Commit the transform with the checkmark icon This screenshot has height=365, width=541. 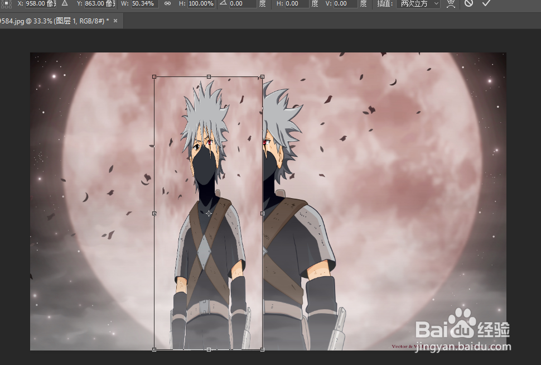pyautogui.click(x=486, y=3)
